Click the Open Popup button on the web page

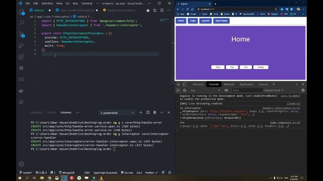pyautogui.click(x=222, y=21)
